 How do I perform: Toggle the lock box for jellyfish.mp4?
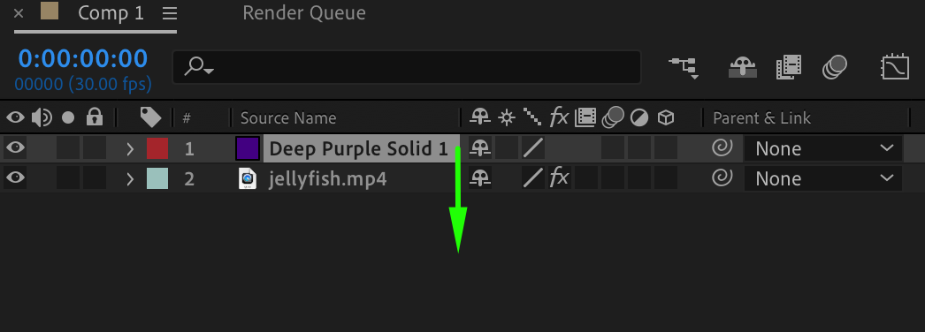(95, 178)
